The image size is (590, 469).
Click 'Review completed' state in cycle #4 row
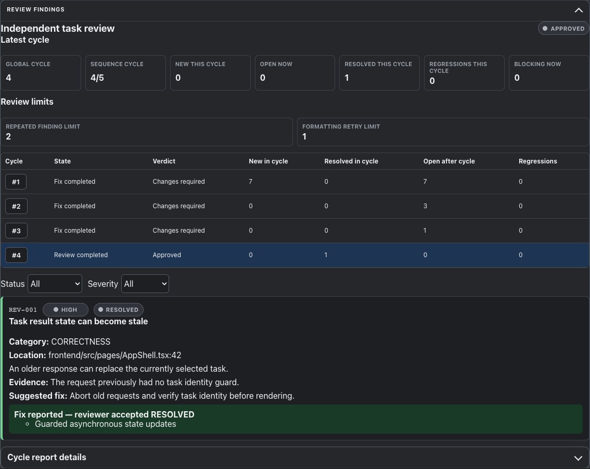[81, 255]
